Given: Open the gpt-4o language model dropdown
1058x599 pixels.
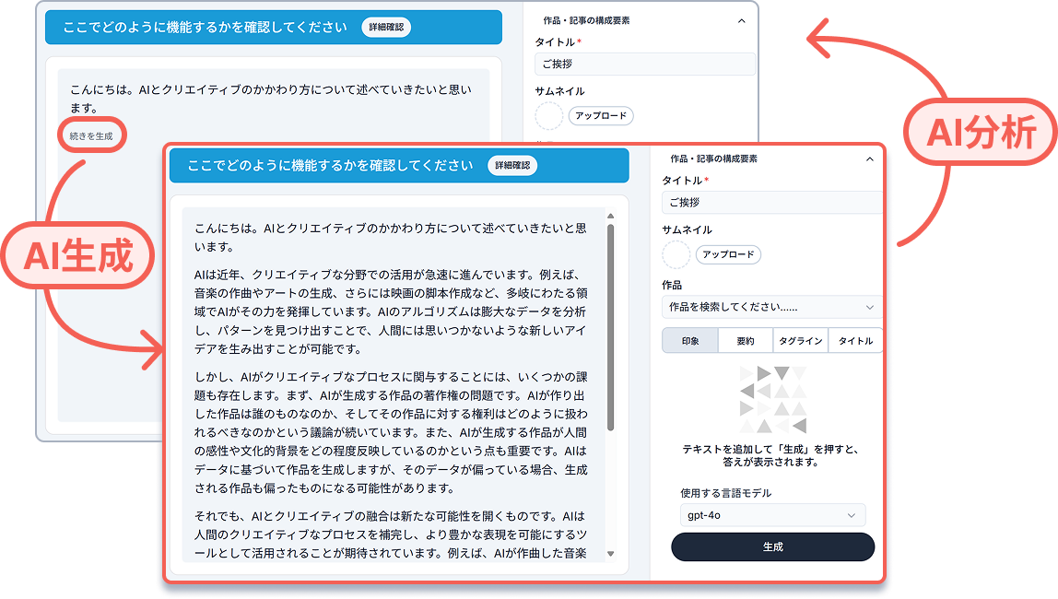Looking at the screenshot, I should click(772, 515).
